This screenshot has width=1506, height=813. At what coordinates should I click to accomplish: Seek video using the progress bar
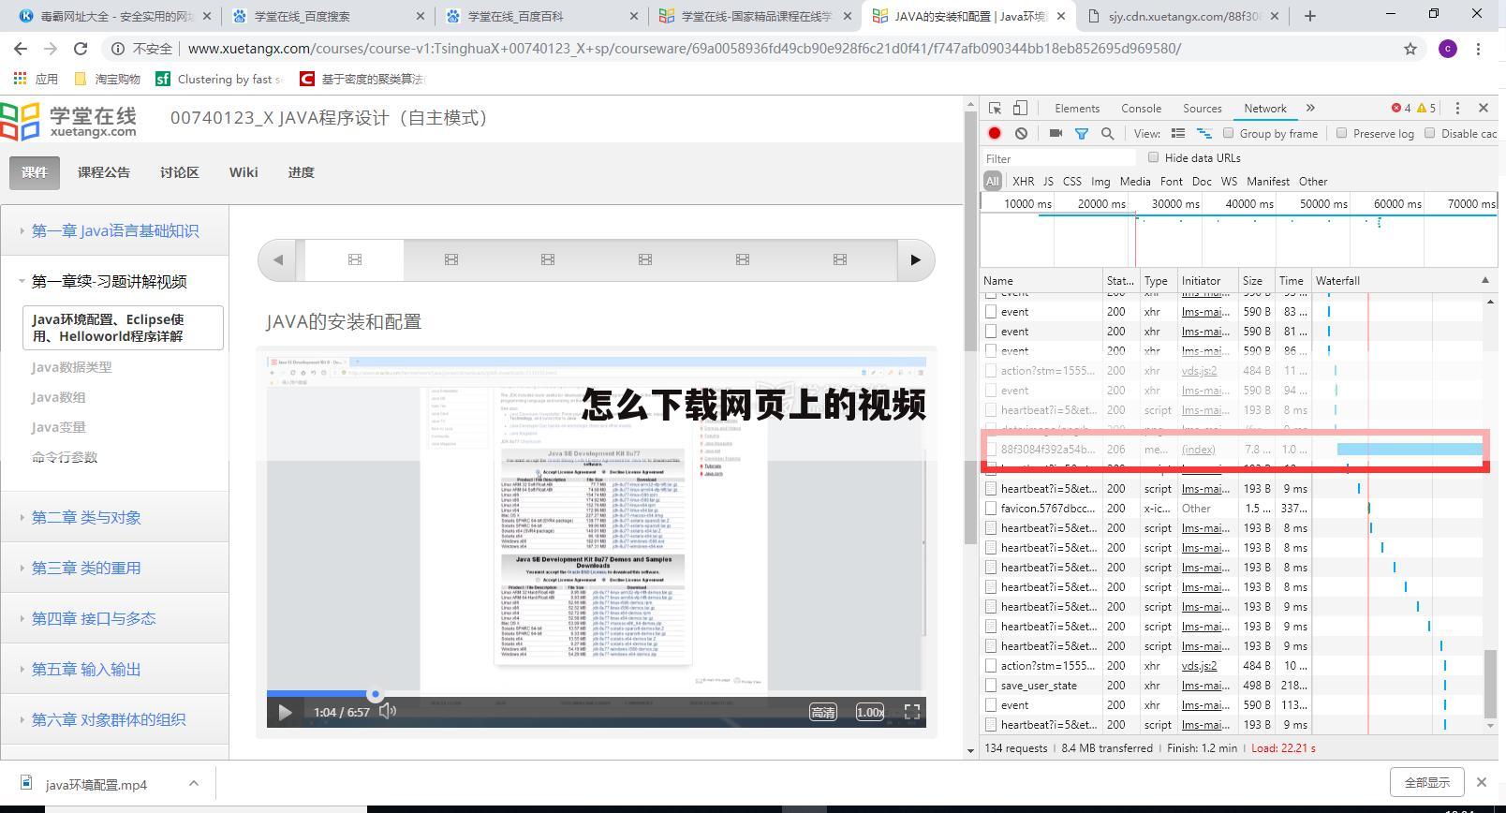(x=596, y=694)
